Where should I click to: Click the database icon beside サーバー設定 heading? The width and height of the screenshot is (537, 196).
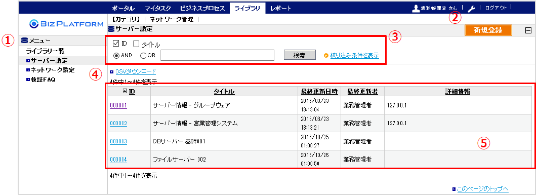111,29
